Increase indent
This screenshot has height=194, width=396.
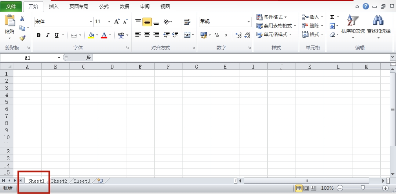click(x=175, y=35)
